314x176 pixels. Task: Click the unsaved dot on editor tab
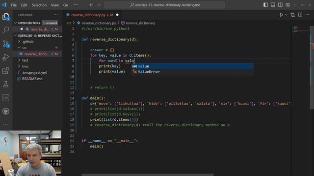click(117, 15)
